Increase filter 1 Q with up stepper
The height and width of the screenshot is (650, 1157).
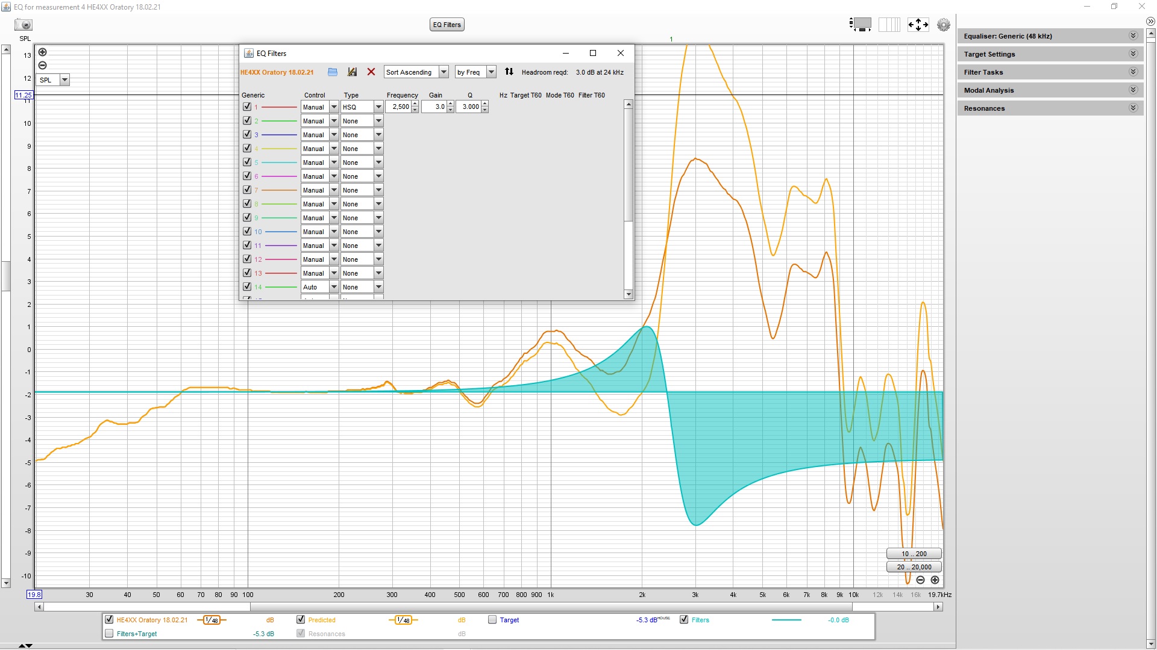(x=484, y=104)
